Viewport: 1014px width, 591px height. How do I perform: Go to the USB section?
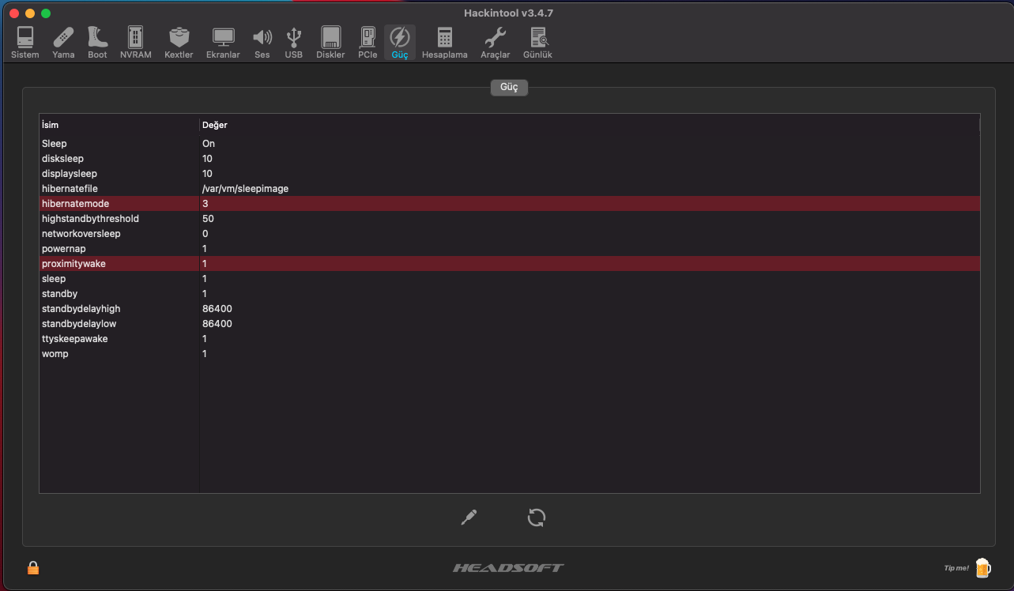(294, 42)
